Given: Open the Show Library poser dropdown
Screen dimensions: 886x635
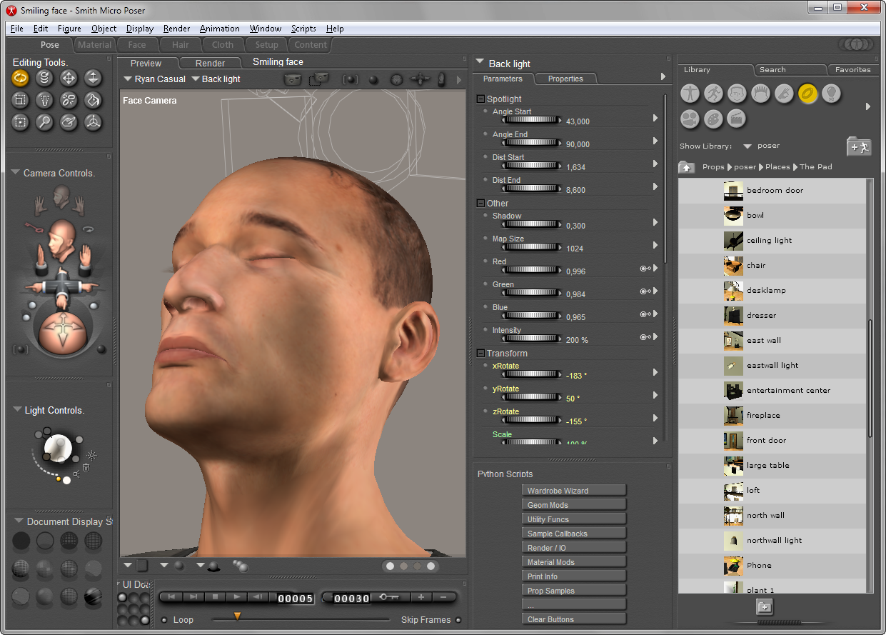Looking at the screenshot, I should click(x=747, y=146).
